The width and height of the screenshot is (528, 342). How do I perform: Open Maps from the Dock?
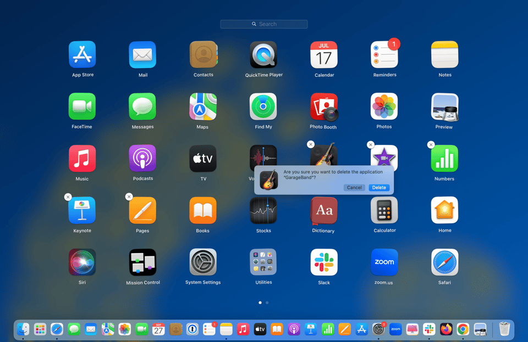[x=108, y=329]
